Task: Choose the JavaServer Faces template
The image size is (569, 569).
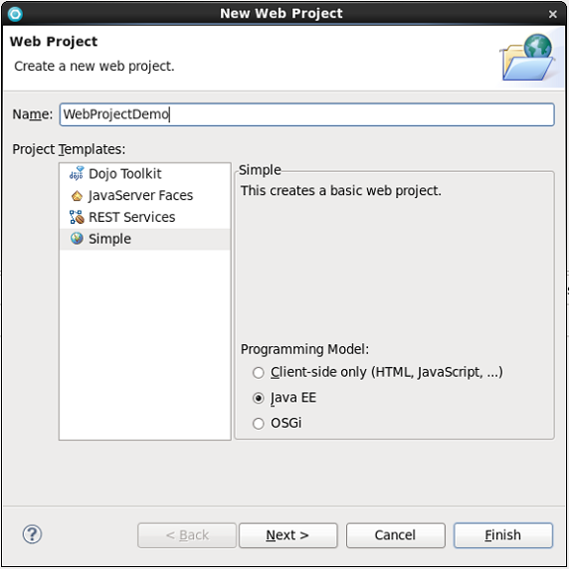Action: click(145, 196)
